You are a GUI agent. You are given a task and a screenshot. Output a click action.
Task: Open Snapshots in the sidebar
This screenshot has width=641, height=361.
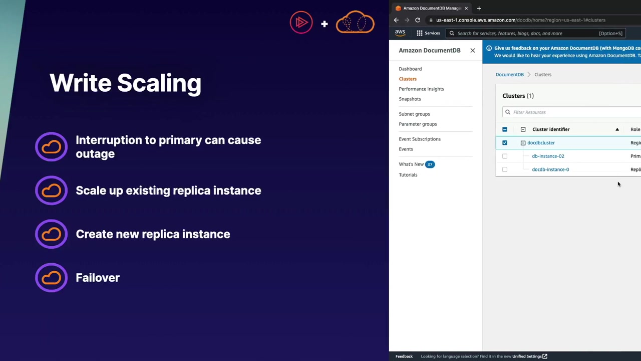point(410,99)
